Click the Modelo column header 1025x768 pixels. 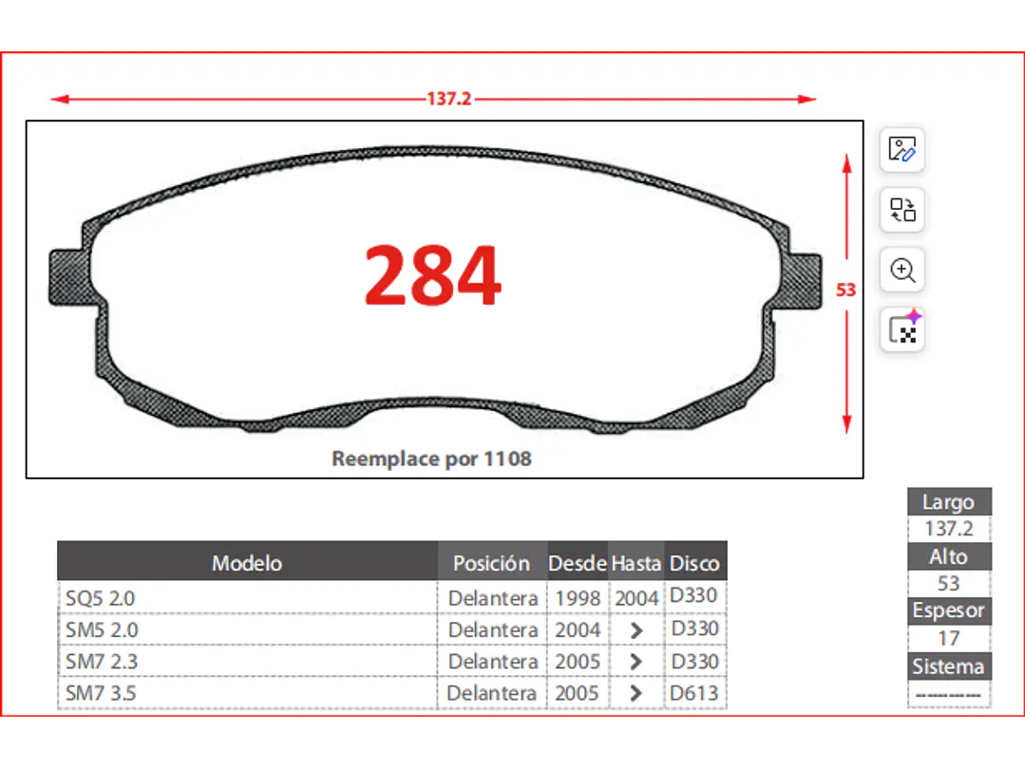click(x=247, y=563)
